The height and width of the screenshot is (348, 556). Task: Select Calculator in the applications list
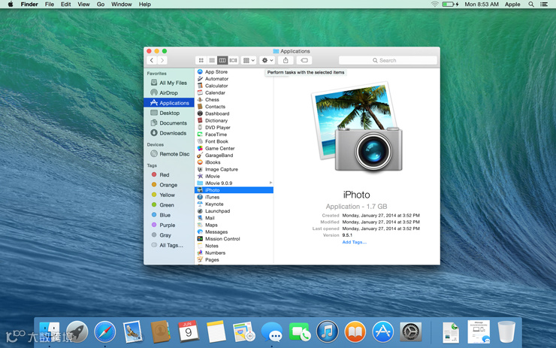click(234, 86)
